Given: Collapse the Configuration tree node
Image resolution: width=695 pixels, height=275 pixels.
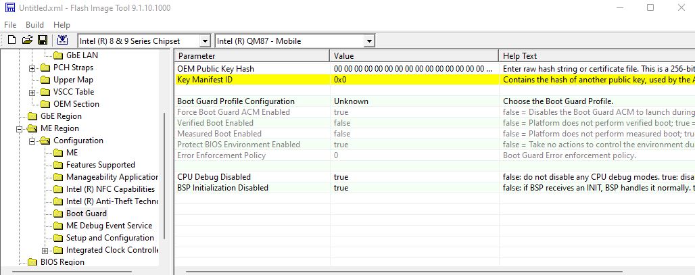Looking at the screenshot, I should [x=32, y=141].
